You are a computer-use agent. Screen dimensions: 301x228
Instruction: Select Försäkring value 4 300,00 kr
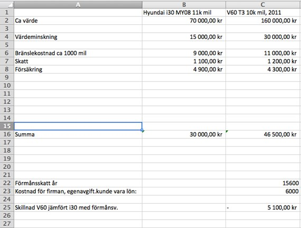pos(263,70)
